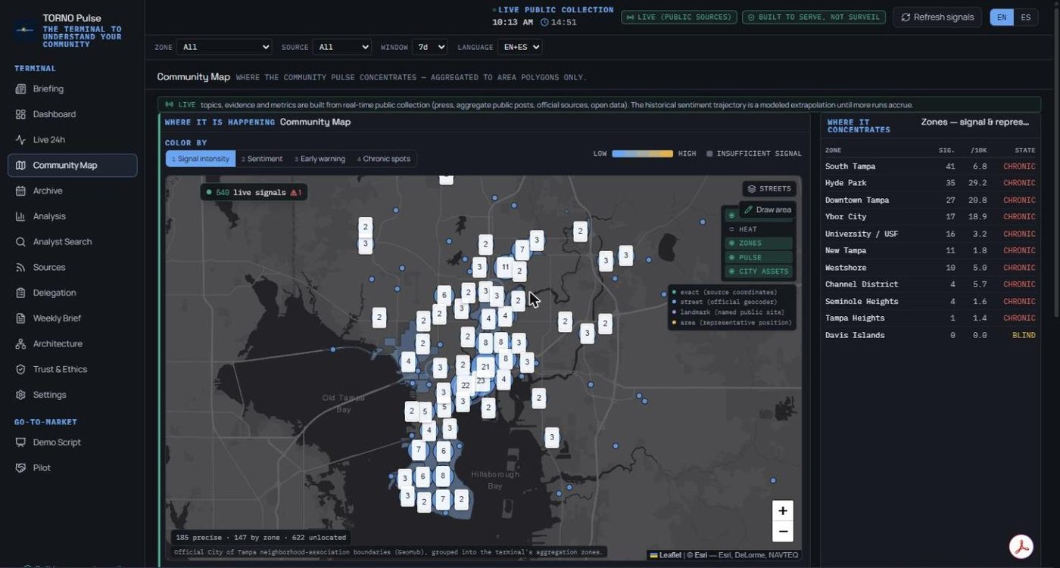Switch language to EN
Screen dimensions: 1060x568
click(x=1002, y=17)
